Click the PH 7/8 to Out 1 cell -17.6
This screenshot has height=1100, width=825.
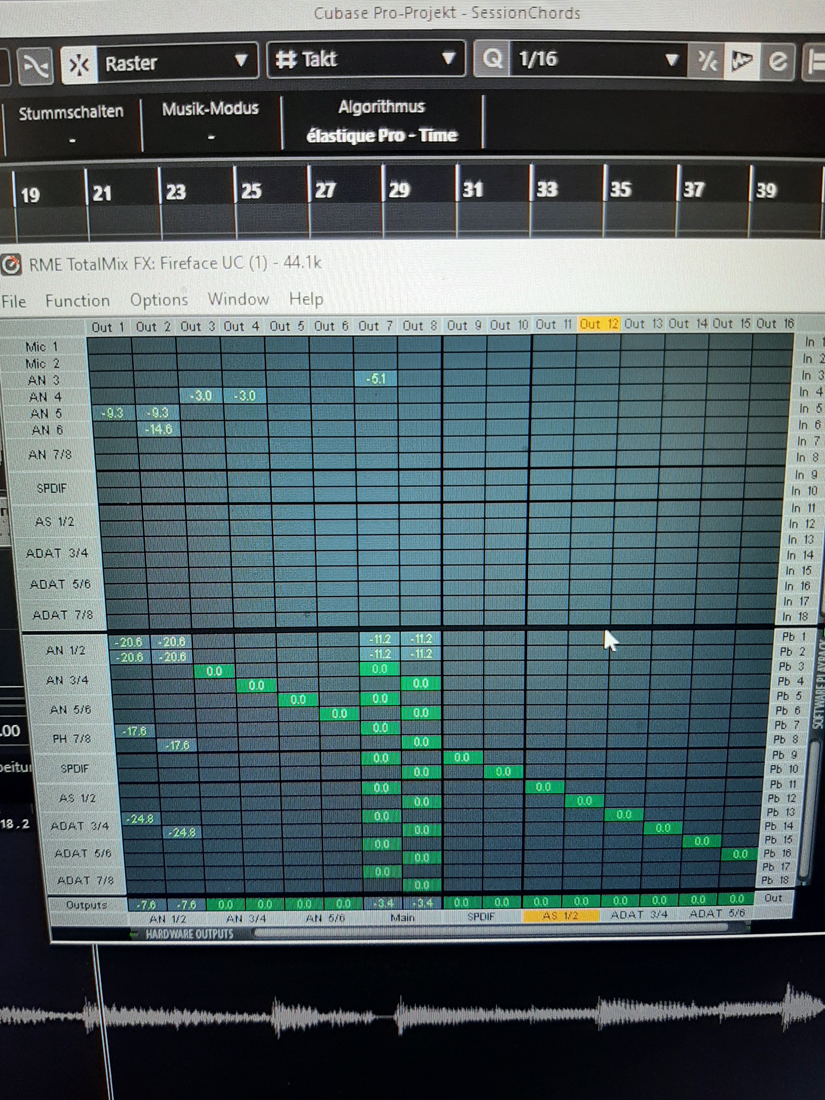coord(134,731)
